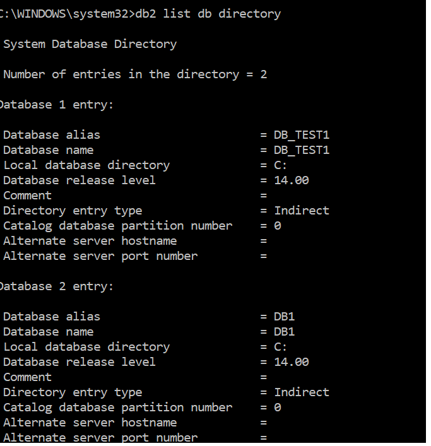
Task: Click 'Database name' label in Database 1 entry
Action: pos(49,150)
